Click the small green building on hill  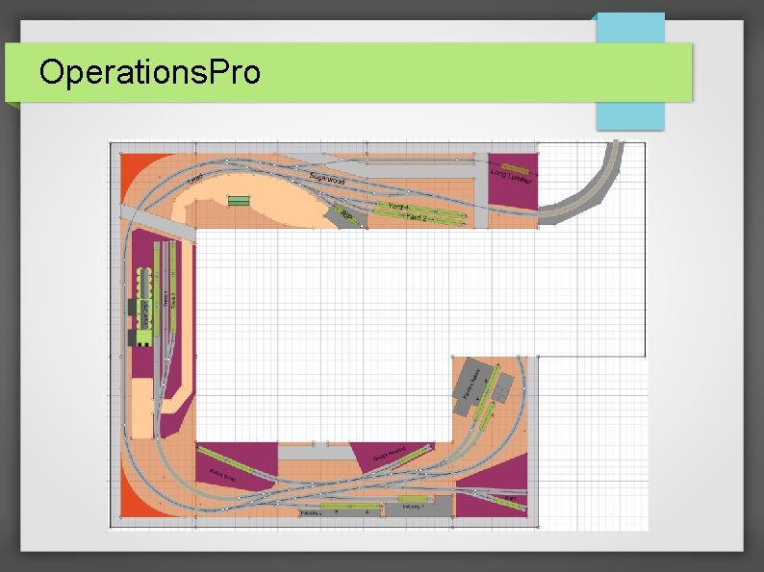click(x=239, y=201)
